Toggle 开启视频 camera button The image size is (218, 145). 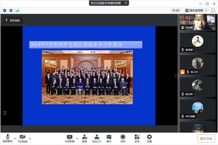point(22,139)
